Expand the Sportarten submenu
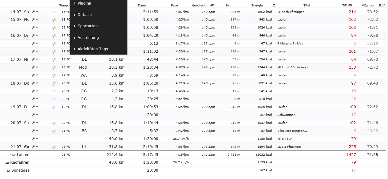388x179 pixels. pos(87,26)
